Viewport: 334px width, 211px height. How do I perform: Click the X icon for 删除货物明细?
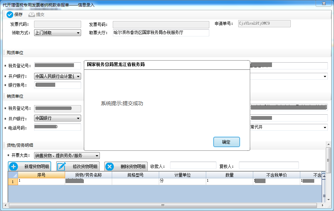tap(109, 167)
